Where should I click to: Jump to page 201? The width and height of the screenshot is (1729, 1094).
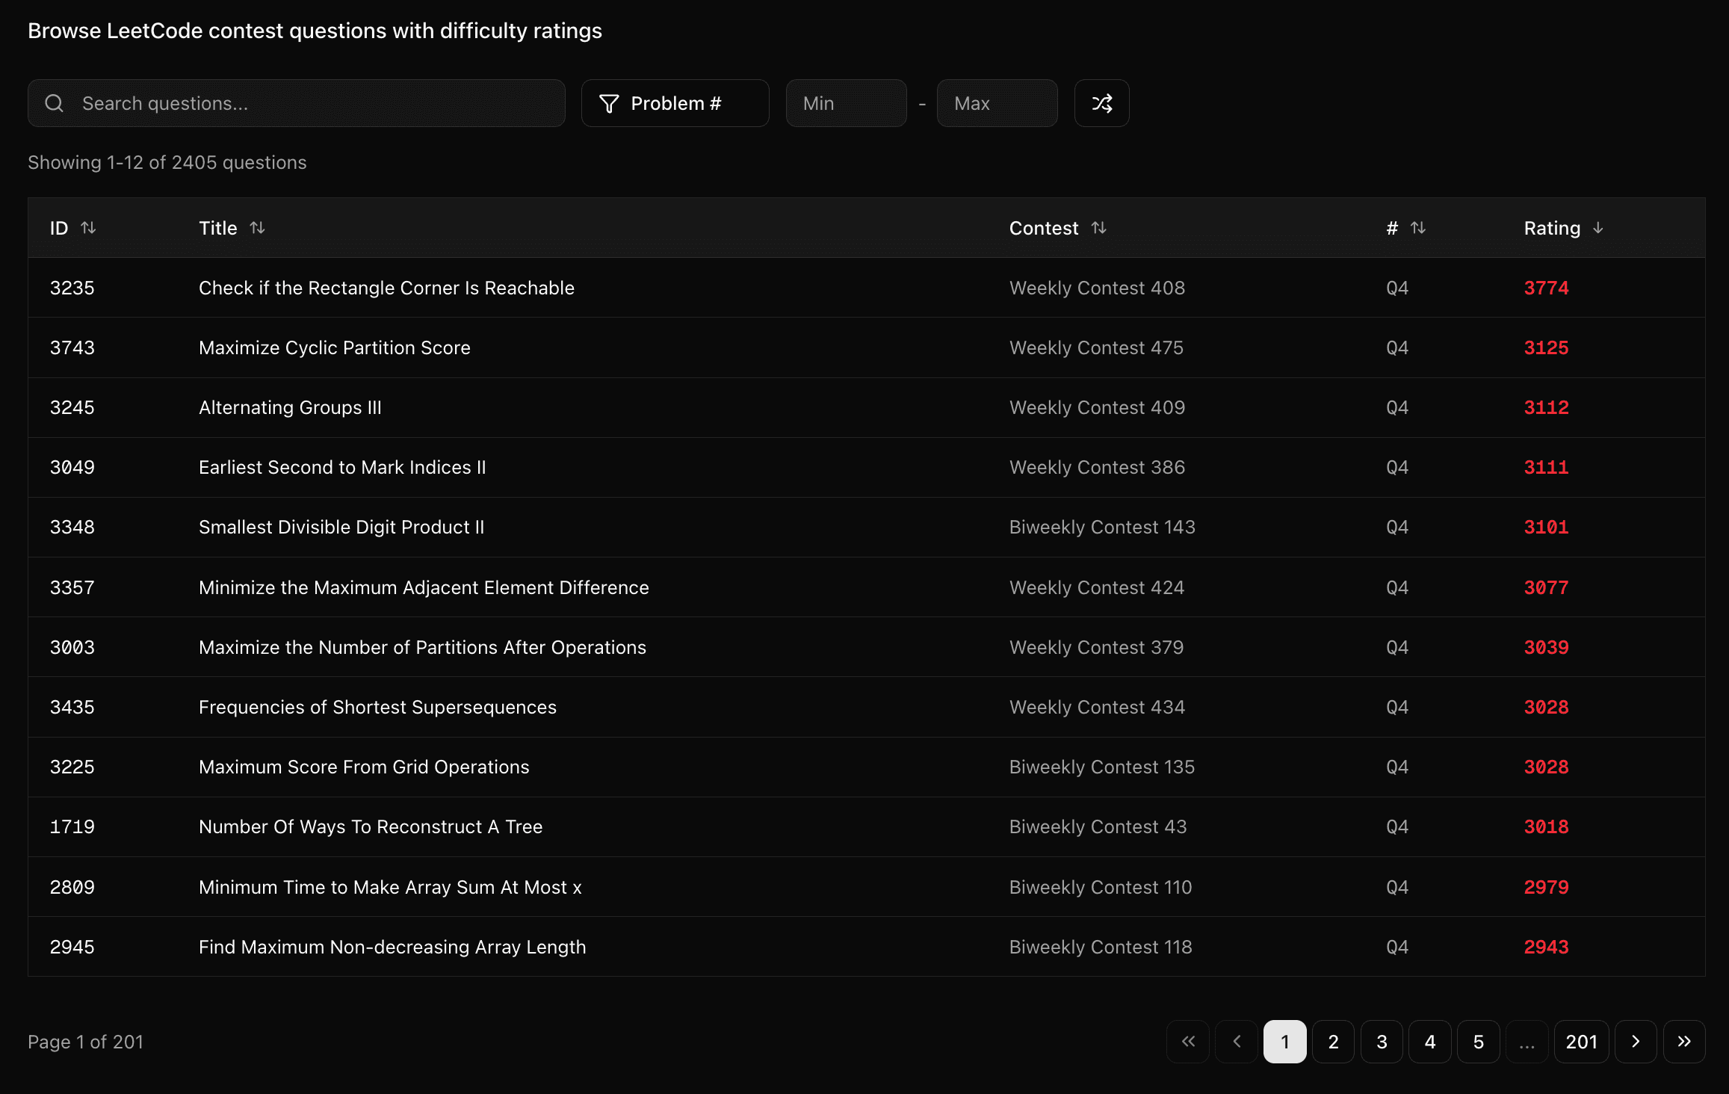pyautogui.click(x=1581, y=1042)
